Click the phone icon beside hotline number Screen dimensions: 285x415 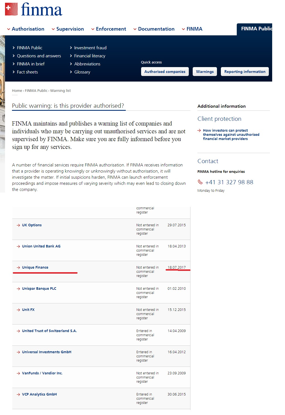coord(200,182)
